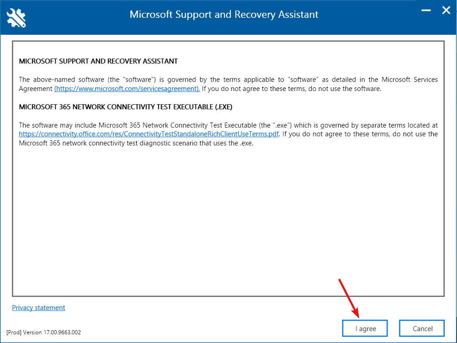The image size is (457, 343).
Task: Click the heading MICROSOFT SUPPORT AND RECOVERY ASSISTANT
Action: (98, 61)
